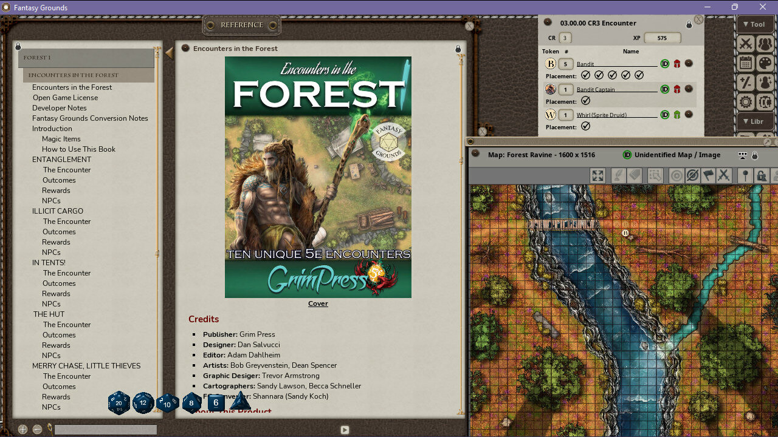Open the Party Sheet people icon in sidebar
The height and width of the screenshot is (437, 778).
[x=766, y=44]
